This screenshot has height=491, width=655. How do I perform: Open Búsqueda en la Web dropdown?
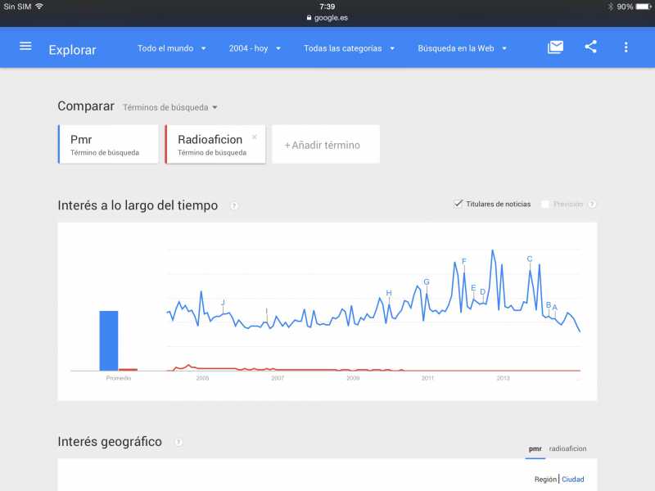click(x=462, y=48)
